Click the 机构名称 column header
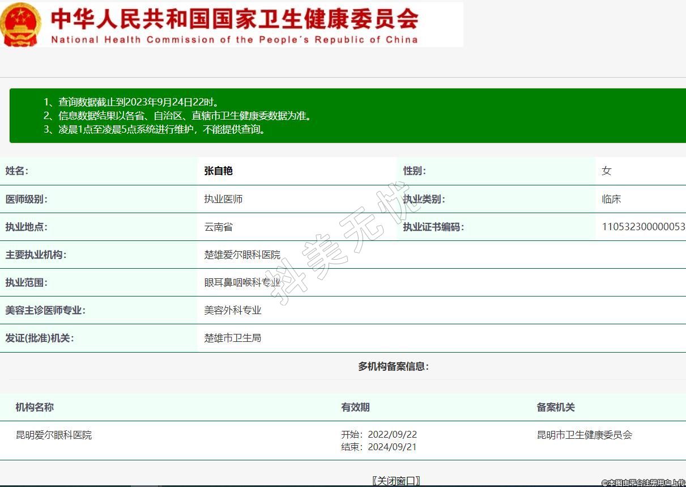Image resolution: width=686 pixels, height=487 pixels. tap(35, 407)
